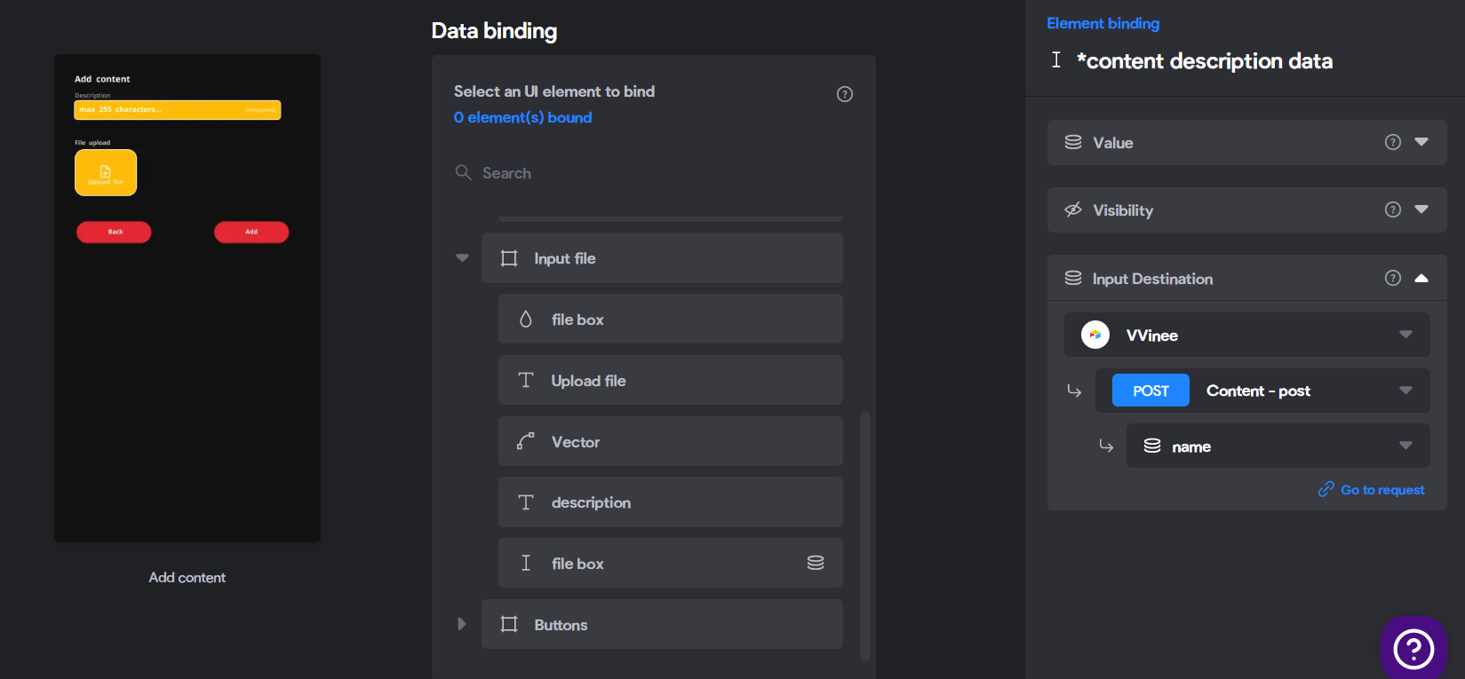Click the link icon beside Go to request
Screen dimensions: 1465x679
(1326, 489)
